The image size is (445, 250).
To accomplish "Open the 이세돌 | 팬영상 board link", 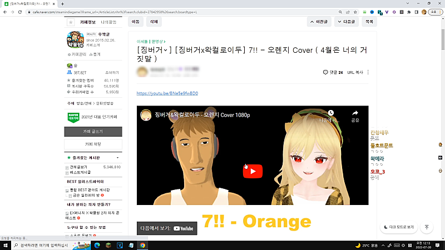I will (x=151, y=41).
